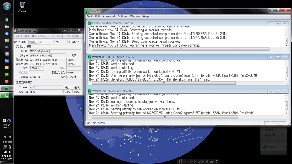This screenshot has width=292, height=164.
Task: Switch to Core Temp taskbar button
Action: [x=7, y=95]
